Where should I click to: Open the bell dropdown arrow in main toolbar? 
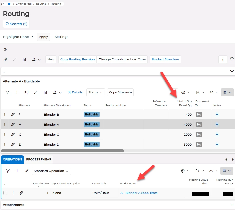pyautogui.click(x=39, y=60)
